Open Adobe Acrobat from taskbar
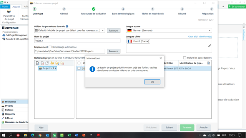This screenshot has height=138, width=246. [x=98, y=135]
